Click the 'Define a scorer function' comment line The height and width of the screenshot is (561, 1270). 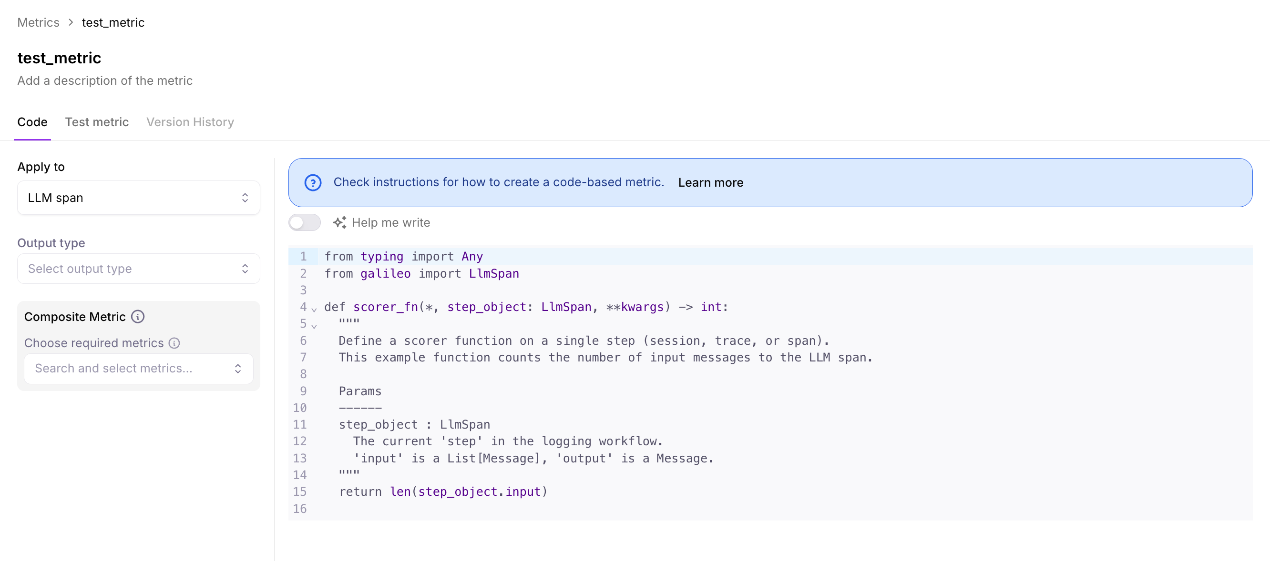[x=584, y=341]
